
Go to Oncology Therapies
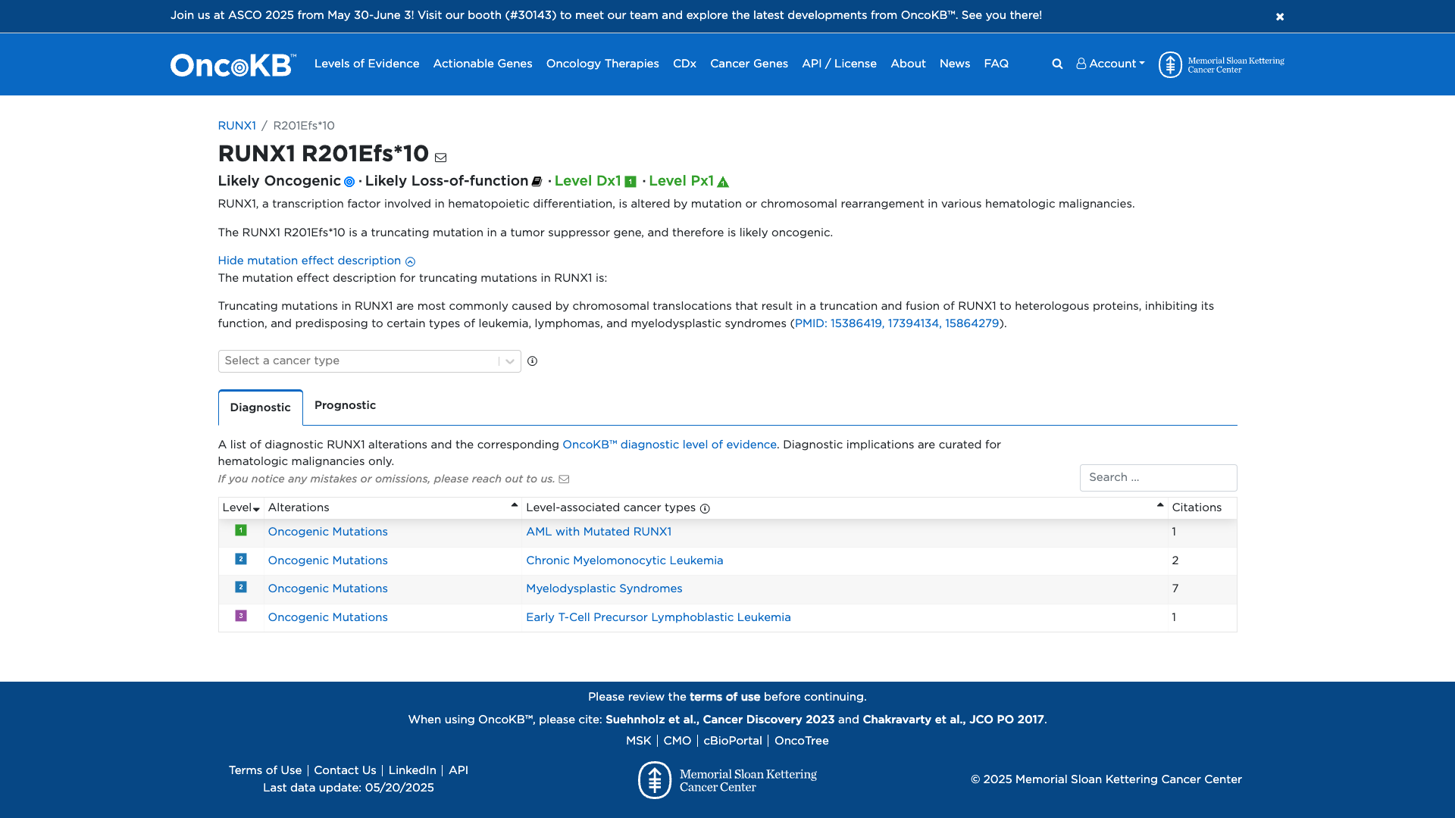tap(602, 64)
